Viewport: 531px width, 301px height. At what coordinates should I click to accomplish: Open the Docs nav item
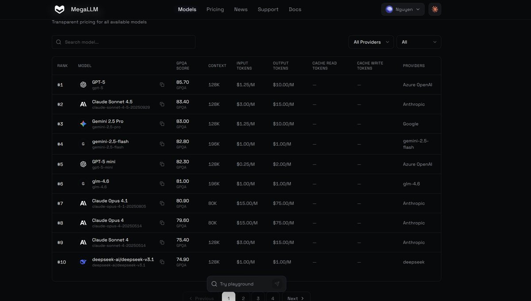295,9
